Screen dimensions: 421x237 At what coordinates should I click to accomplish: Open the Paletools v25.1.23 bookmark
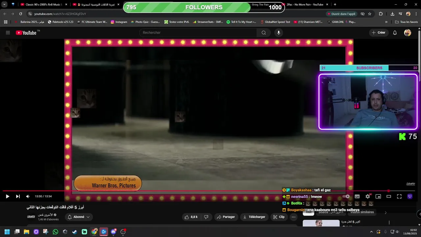coord(61,22)
